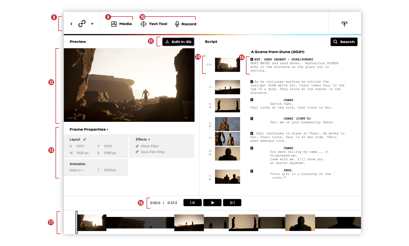Click the Animation section label
This screenshot has width=409, height=246.
click(77, 164)
